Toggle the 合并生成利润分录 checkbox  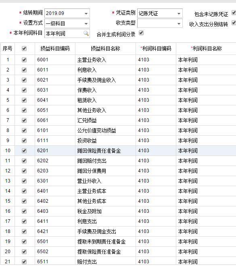point(141,33)
